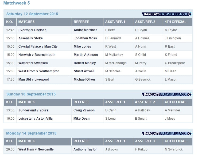Click the REFEREE column header in Sunday's table
Viewport: 198px width, 159px height.
point(81,102)
